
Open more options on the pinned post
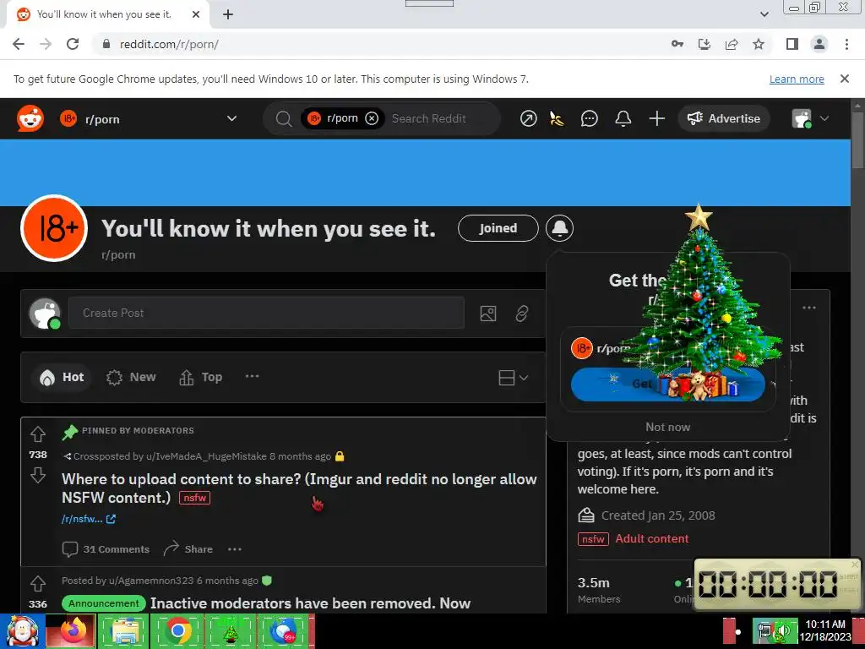tap(235, 549)
